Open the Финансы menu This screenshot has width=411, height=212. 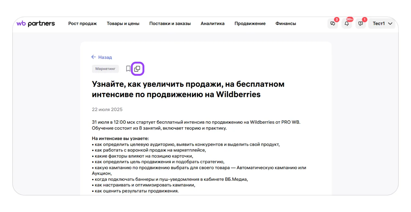[x=286, y=24]
